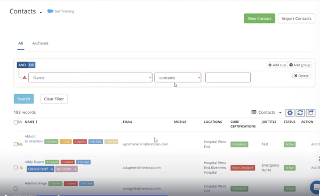320x196 pixels.
Task: Click the chat bubble widget icon
Action: (x=316, y=187)
